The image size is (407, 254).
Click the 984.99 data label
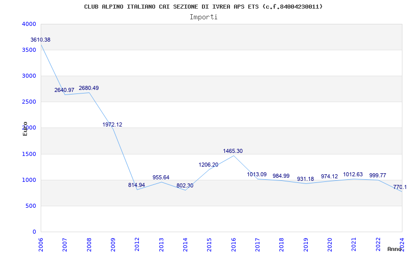(x=281, y=176)
